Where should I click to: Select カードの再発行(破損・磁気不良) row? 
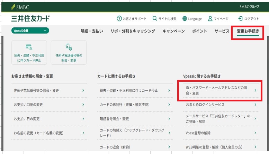tap(135, 105)
